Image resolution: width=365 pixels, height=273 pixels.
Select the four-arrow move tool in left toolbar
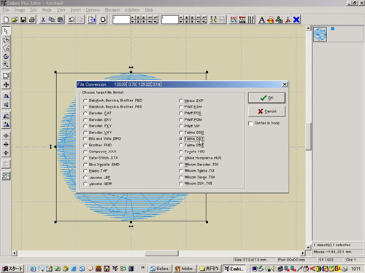tap(6, 84)
